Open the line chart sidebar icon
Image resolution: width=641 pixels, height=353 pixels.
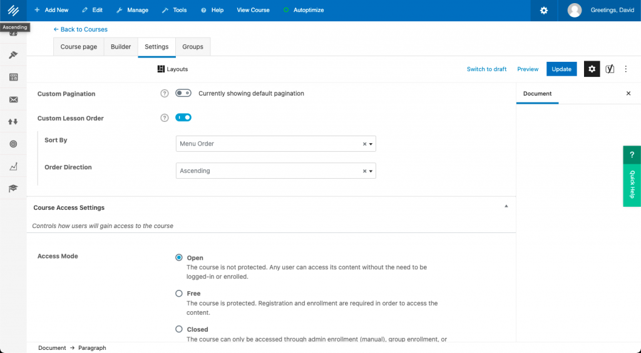[x=13, y=166]
